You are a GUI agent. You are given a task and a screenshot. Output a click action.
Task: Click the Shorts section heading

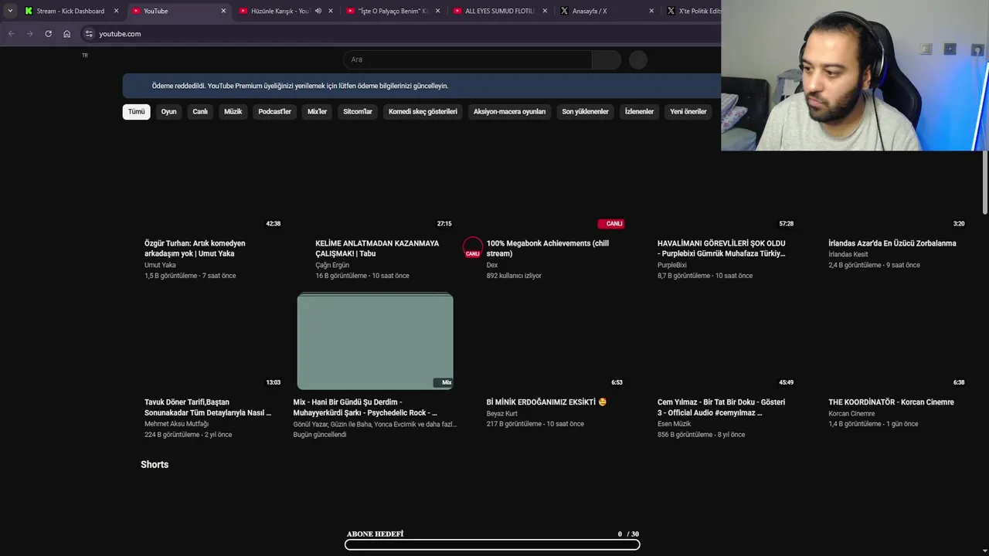click(155, 464)
